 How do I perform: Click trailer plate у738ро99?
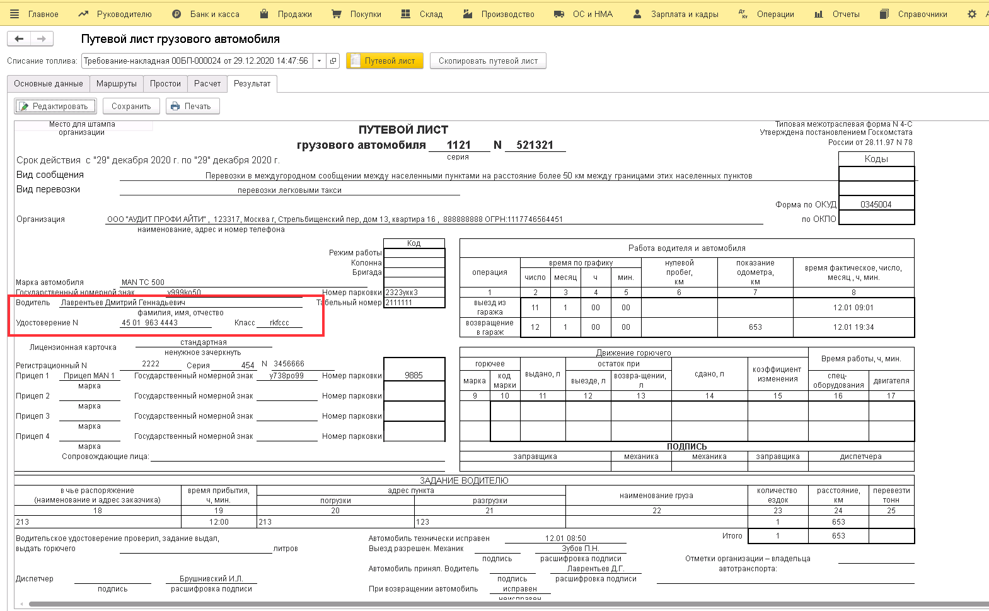coord(287,376)
